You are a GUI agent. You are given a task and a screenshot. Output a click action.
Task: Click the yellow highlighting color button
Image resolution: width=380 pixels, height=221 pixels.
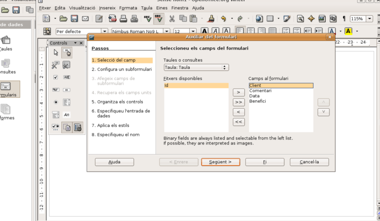348,31
